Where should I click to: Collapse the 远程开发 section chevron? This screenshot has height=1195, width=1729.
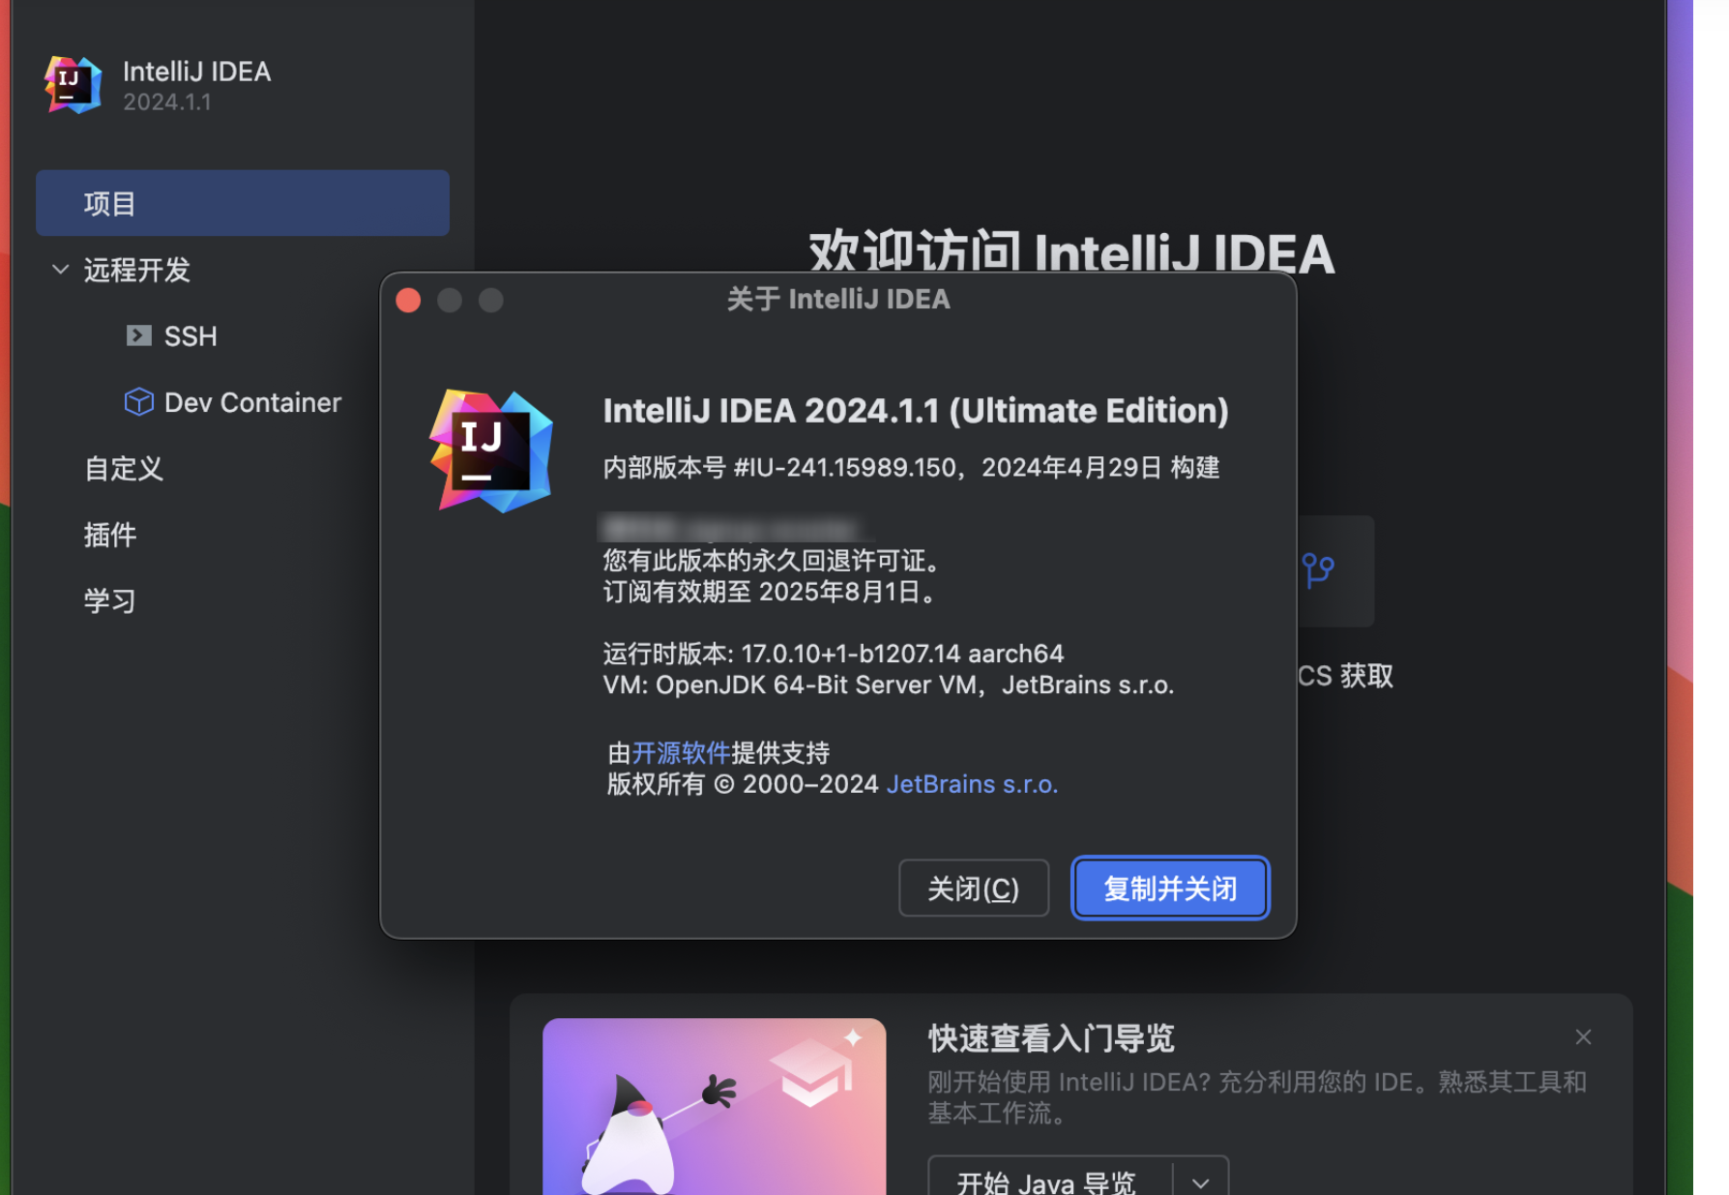pos(60,269)
